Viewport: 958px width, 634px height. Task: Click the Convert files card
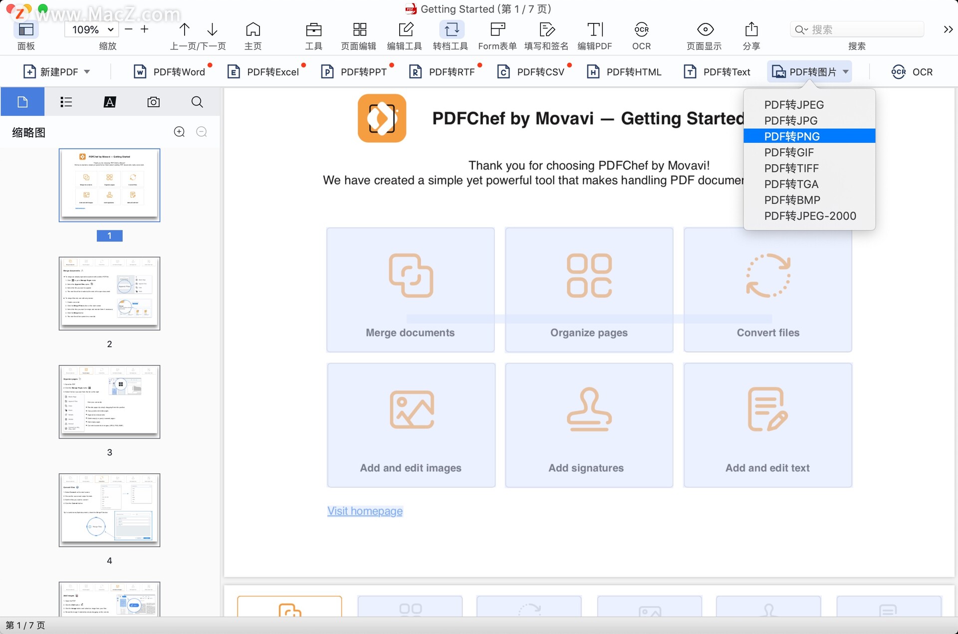(767, 290)
